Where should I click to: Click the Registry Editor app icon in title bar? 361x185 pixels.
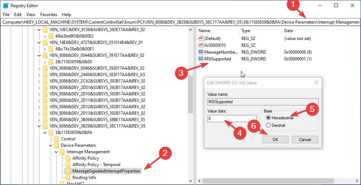(x=6, y=5)
